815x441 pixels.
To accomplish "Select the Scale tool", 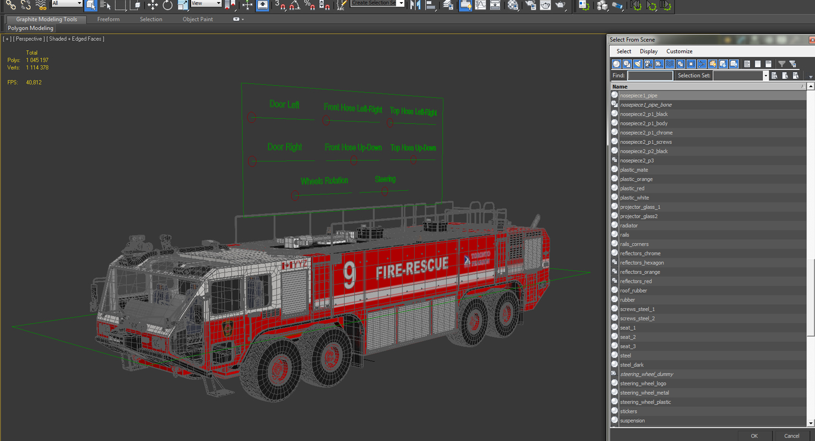I will tap(182, 5).
